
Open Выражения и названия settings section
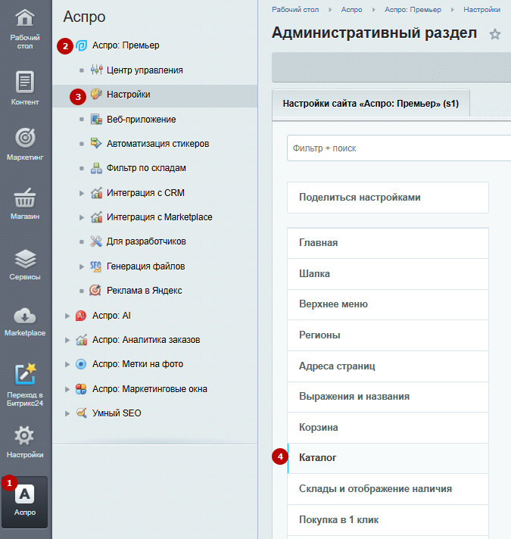[388, 397]
